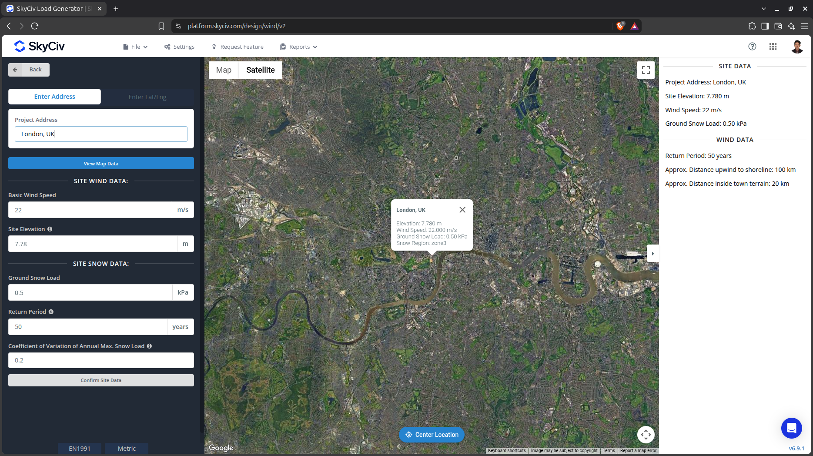Open the Brave shields icon
Screen dimensions: 813x456
pos(621,26)
